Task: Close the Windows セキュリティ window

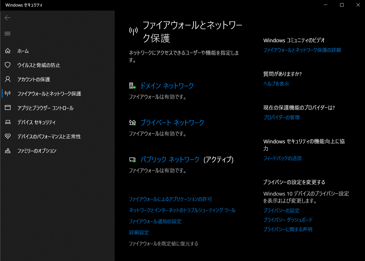Action: pyautogui.click(x=358, y=5)
